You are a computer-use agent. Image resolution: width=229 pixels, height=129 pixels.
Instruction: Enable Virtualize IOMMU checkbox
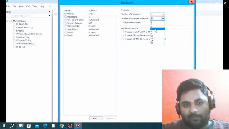[123, 39]
